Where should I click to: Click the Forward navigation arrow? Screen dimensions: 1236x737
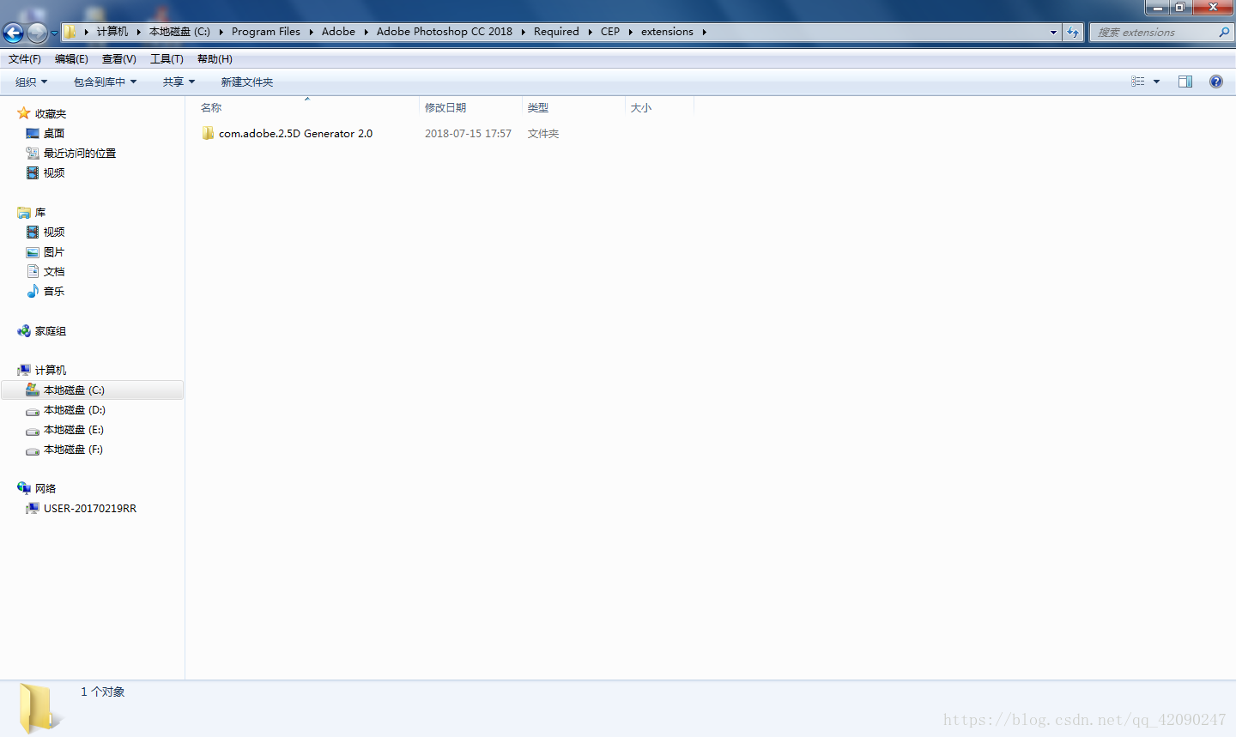click(x=38, y=33)
